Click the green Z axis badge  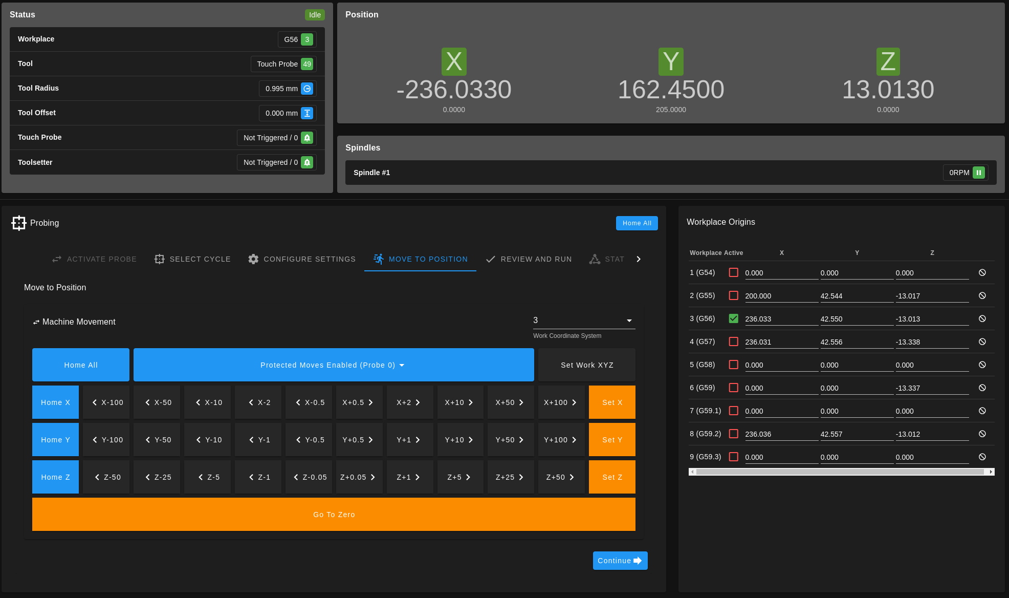(888, 61)
